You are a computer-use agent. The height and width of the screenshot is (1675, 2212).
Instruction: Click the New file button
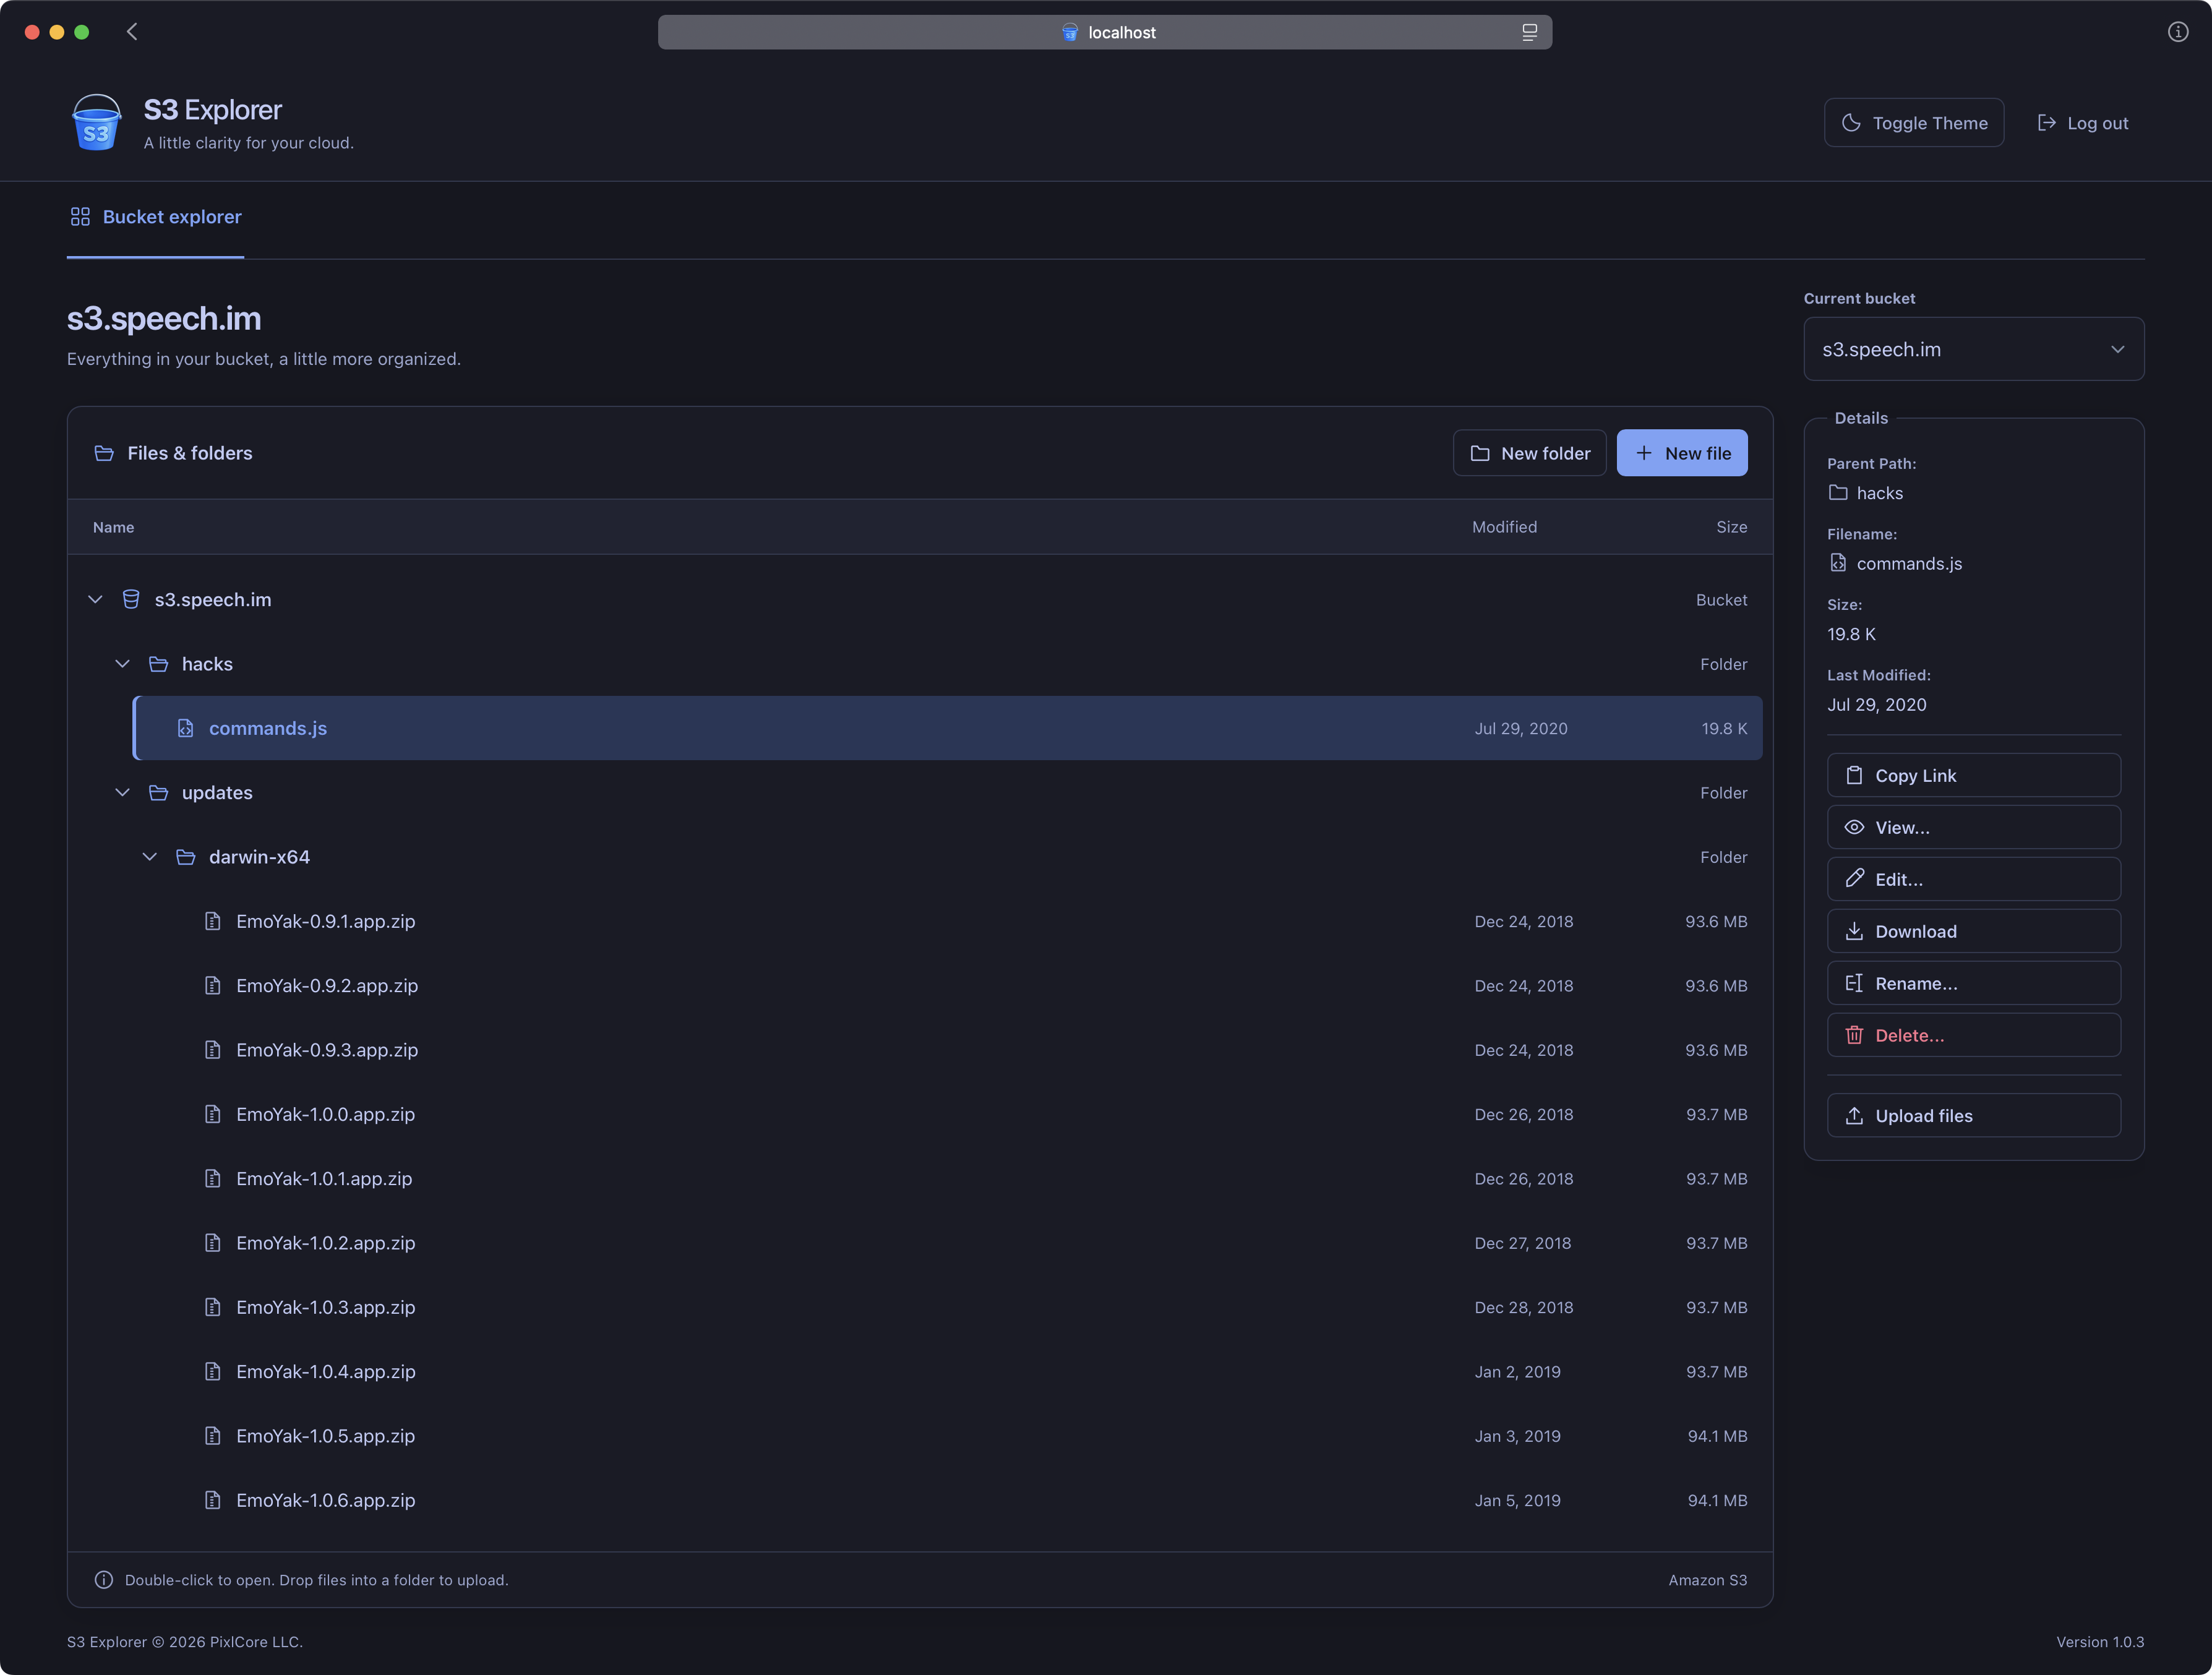(1682, 453)
